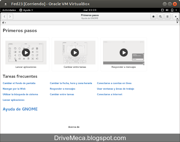
Task: Maximize the VirtualBox window
Action: [x=170, y=4]
